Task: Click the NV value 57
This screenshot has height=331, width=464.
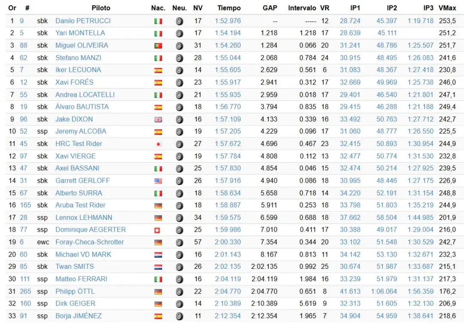Action: point(198,242)
